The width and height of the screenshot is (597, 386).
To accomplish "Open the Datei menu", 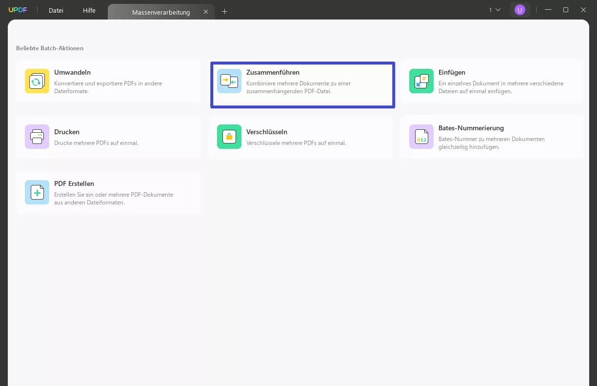I will coord(56,10).
